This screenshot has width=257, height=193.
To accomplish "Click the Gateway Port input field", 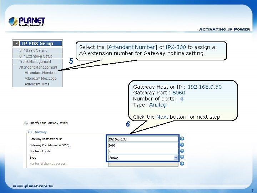I will tap(143, 145).
